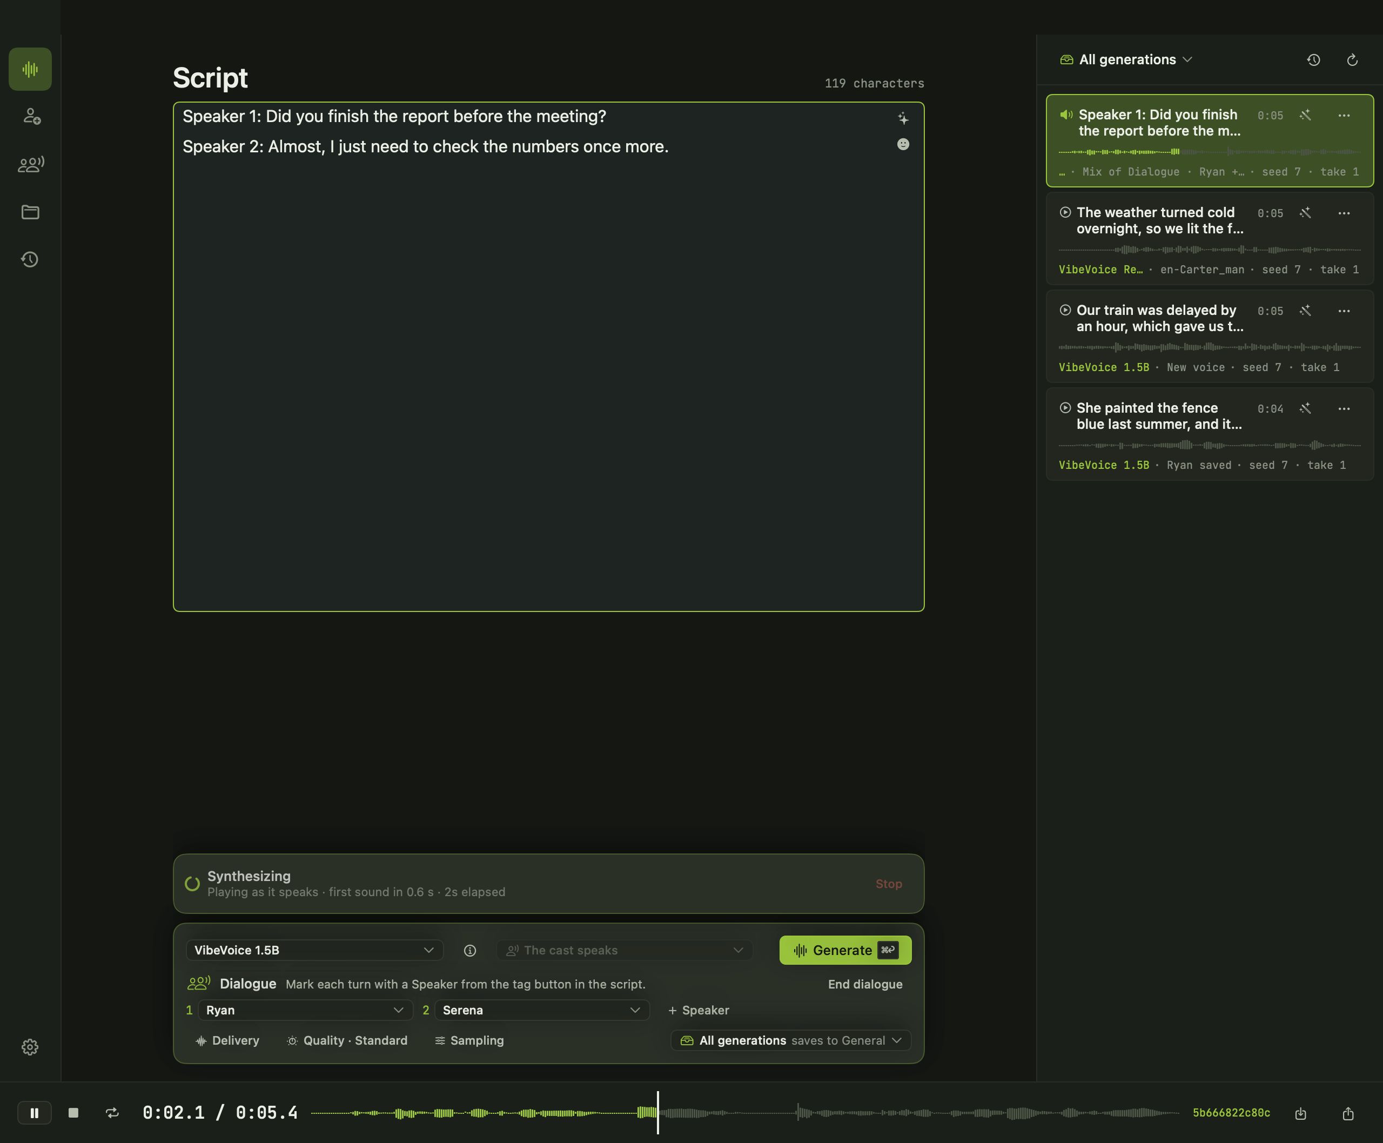Pin the 'Our train was delayed' generation

click(1305, 311)
